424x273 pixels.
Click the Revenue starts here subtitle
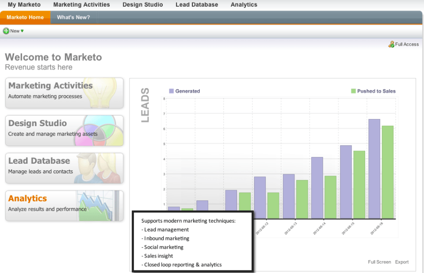(x=38, y=67)
